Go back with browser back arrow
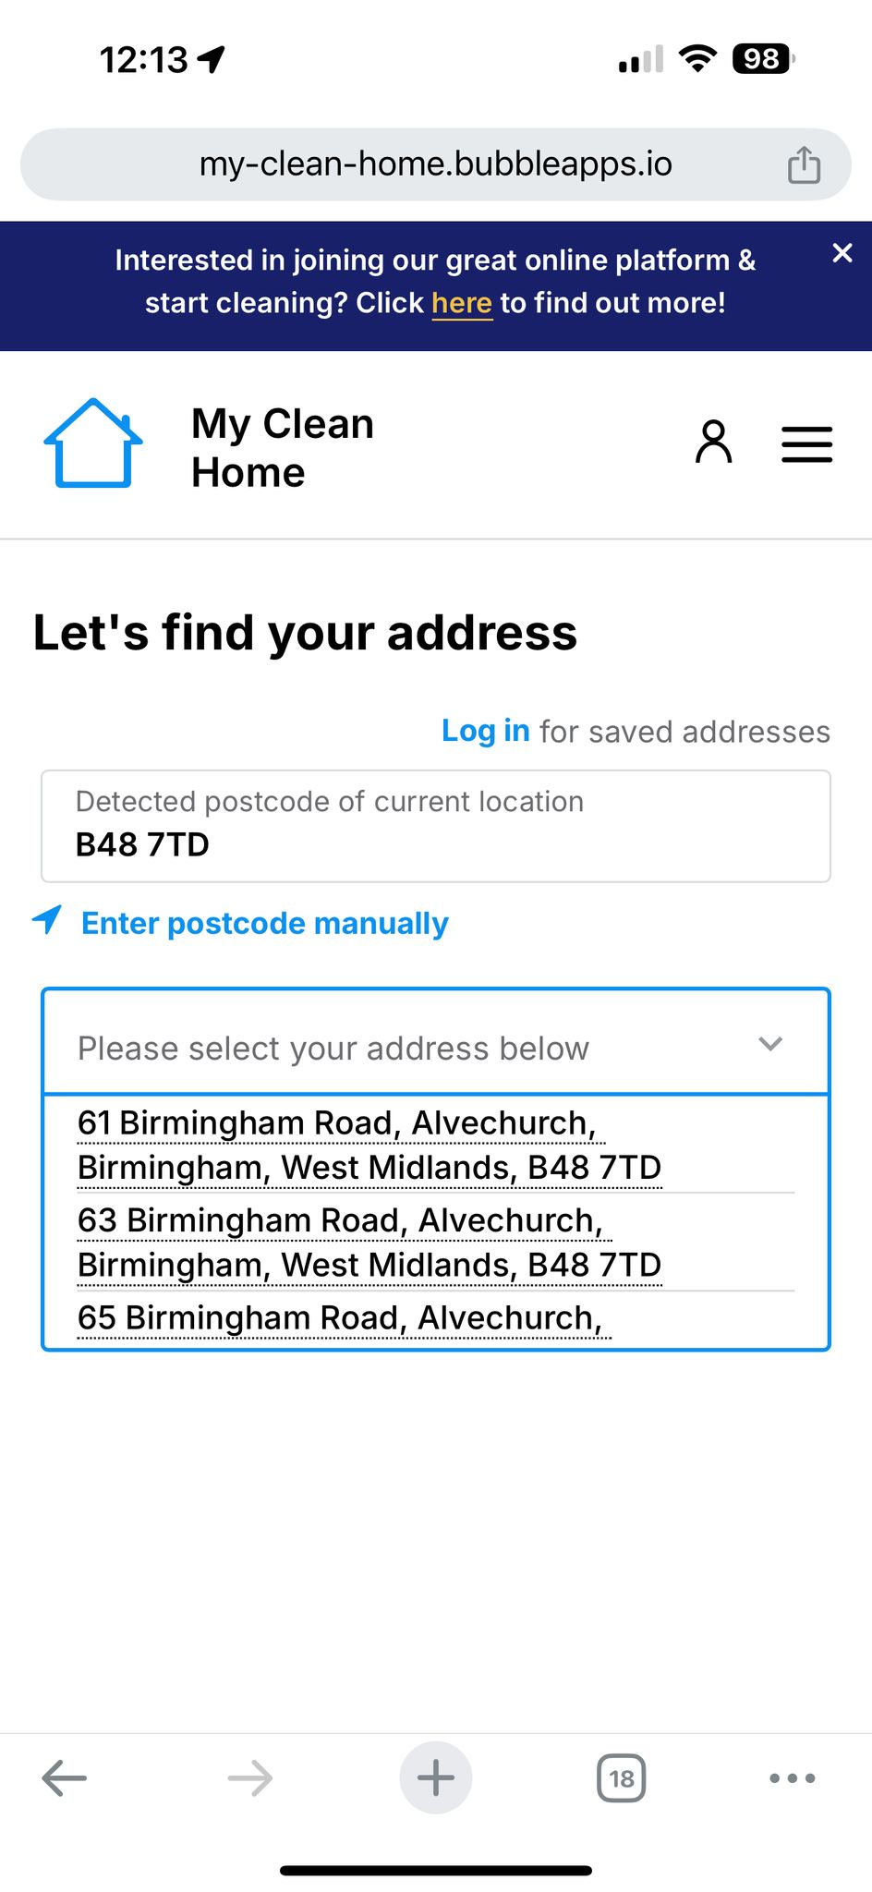Screen dimensions: 872x1892 [65, 1777]
